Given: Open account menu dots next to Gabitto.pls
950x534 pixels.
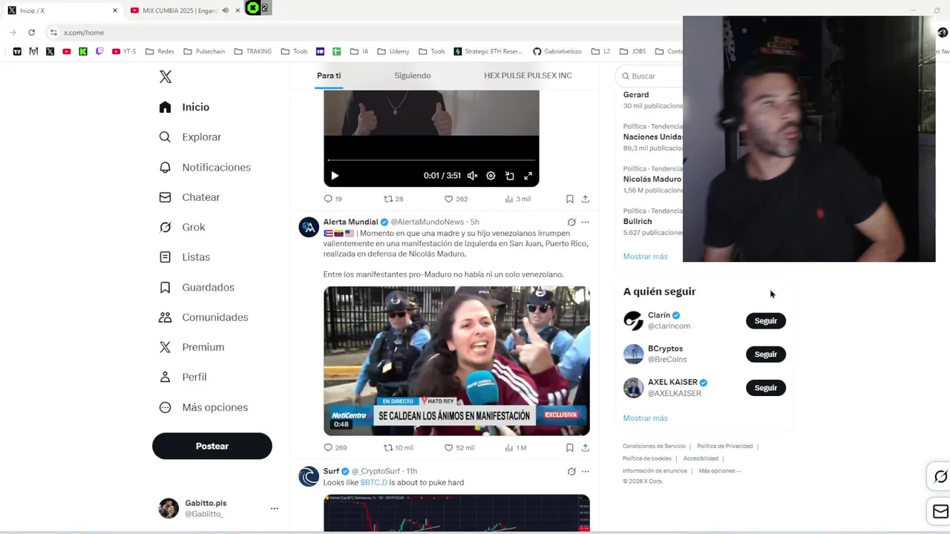Looking at the screenshot, I should (275, 509).
